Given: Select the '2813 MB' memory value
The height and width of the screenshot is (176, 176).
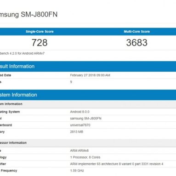Looking at the screenshot, I should pyautogui.click(x=77, y=132).
